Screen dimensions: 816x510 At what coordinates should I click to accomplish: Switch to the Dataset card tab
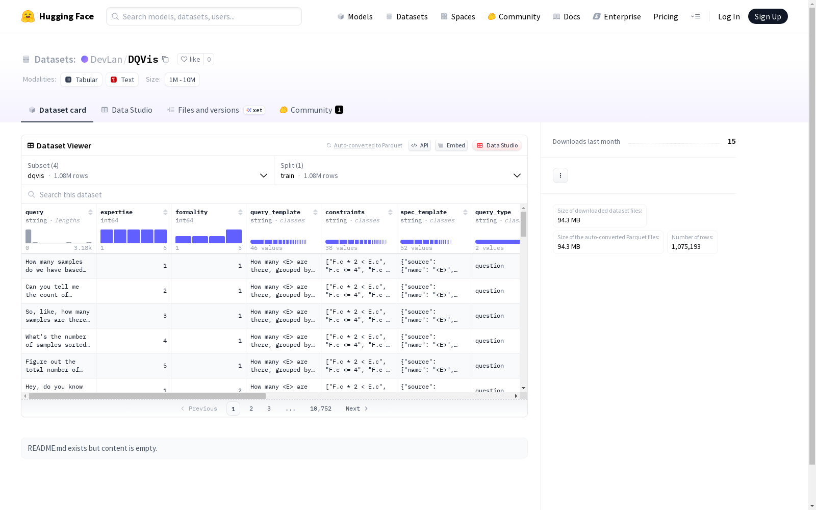coord(57,110)
